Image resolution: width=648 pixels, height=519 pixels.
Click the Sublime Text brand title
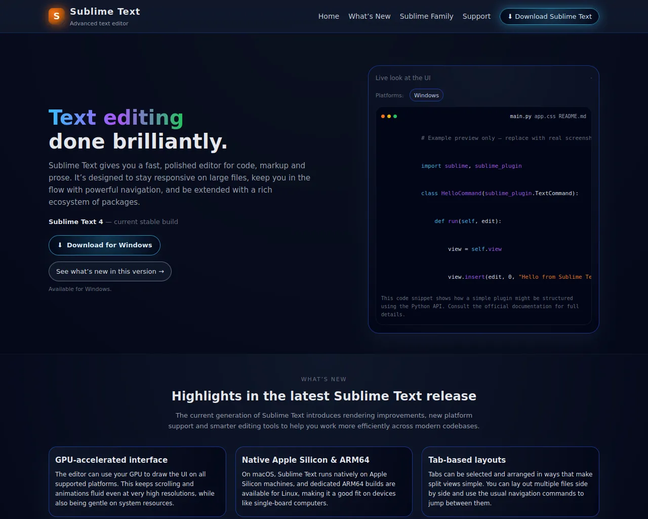click(x=105, y=12)
